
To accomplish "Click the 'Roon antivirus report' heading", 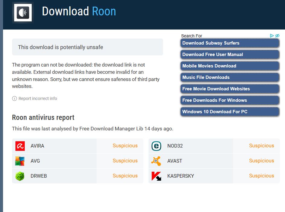I will point(43,117).
